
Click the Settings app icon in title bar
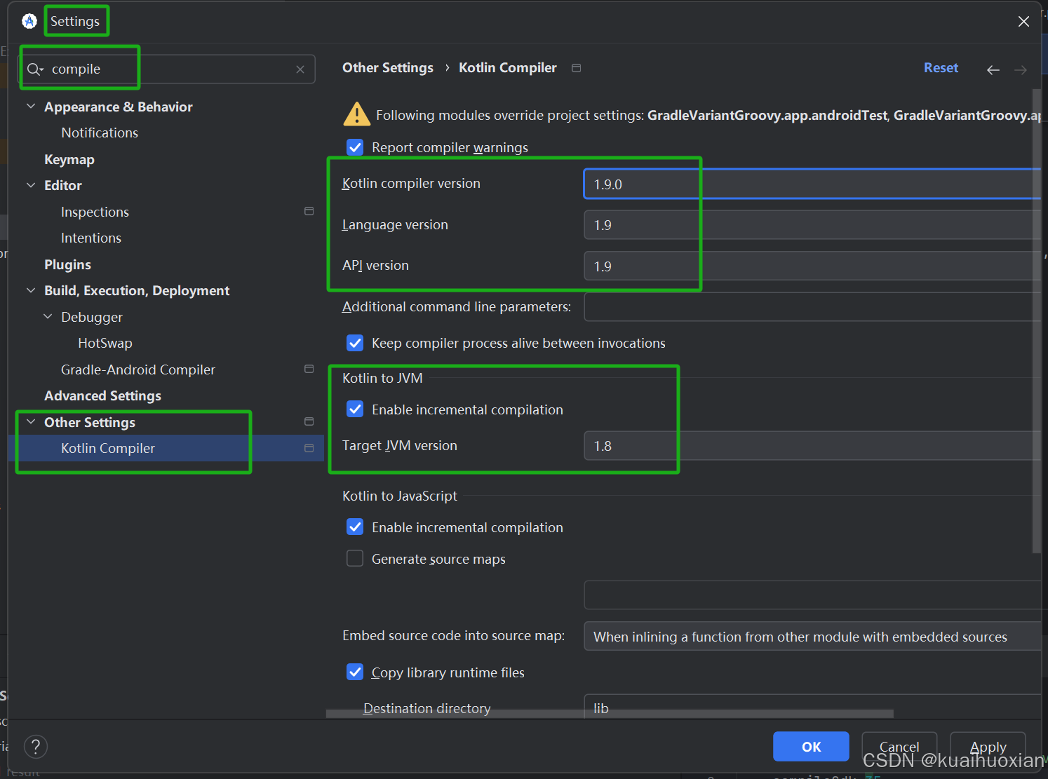coord(29,20)
